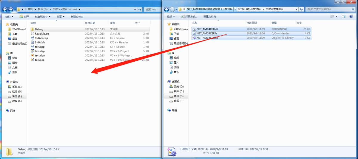Click 打开方式... in right window toolbar
The image size is (358, 159).
coord(189,16)
